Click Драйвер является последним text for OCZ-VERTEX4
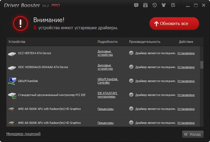 click(155, 53)
